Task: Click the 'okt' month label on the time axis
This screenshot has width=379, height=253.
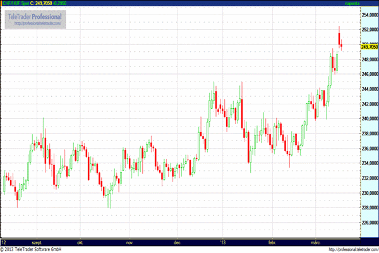Action: point(80,242)
